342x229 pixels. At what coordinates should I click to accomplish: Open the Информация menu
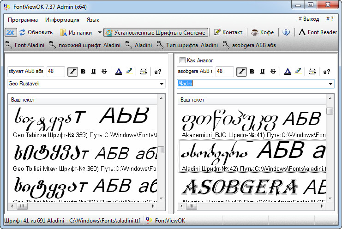click(x=62, y=20)
